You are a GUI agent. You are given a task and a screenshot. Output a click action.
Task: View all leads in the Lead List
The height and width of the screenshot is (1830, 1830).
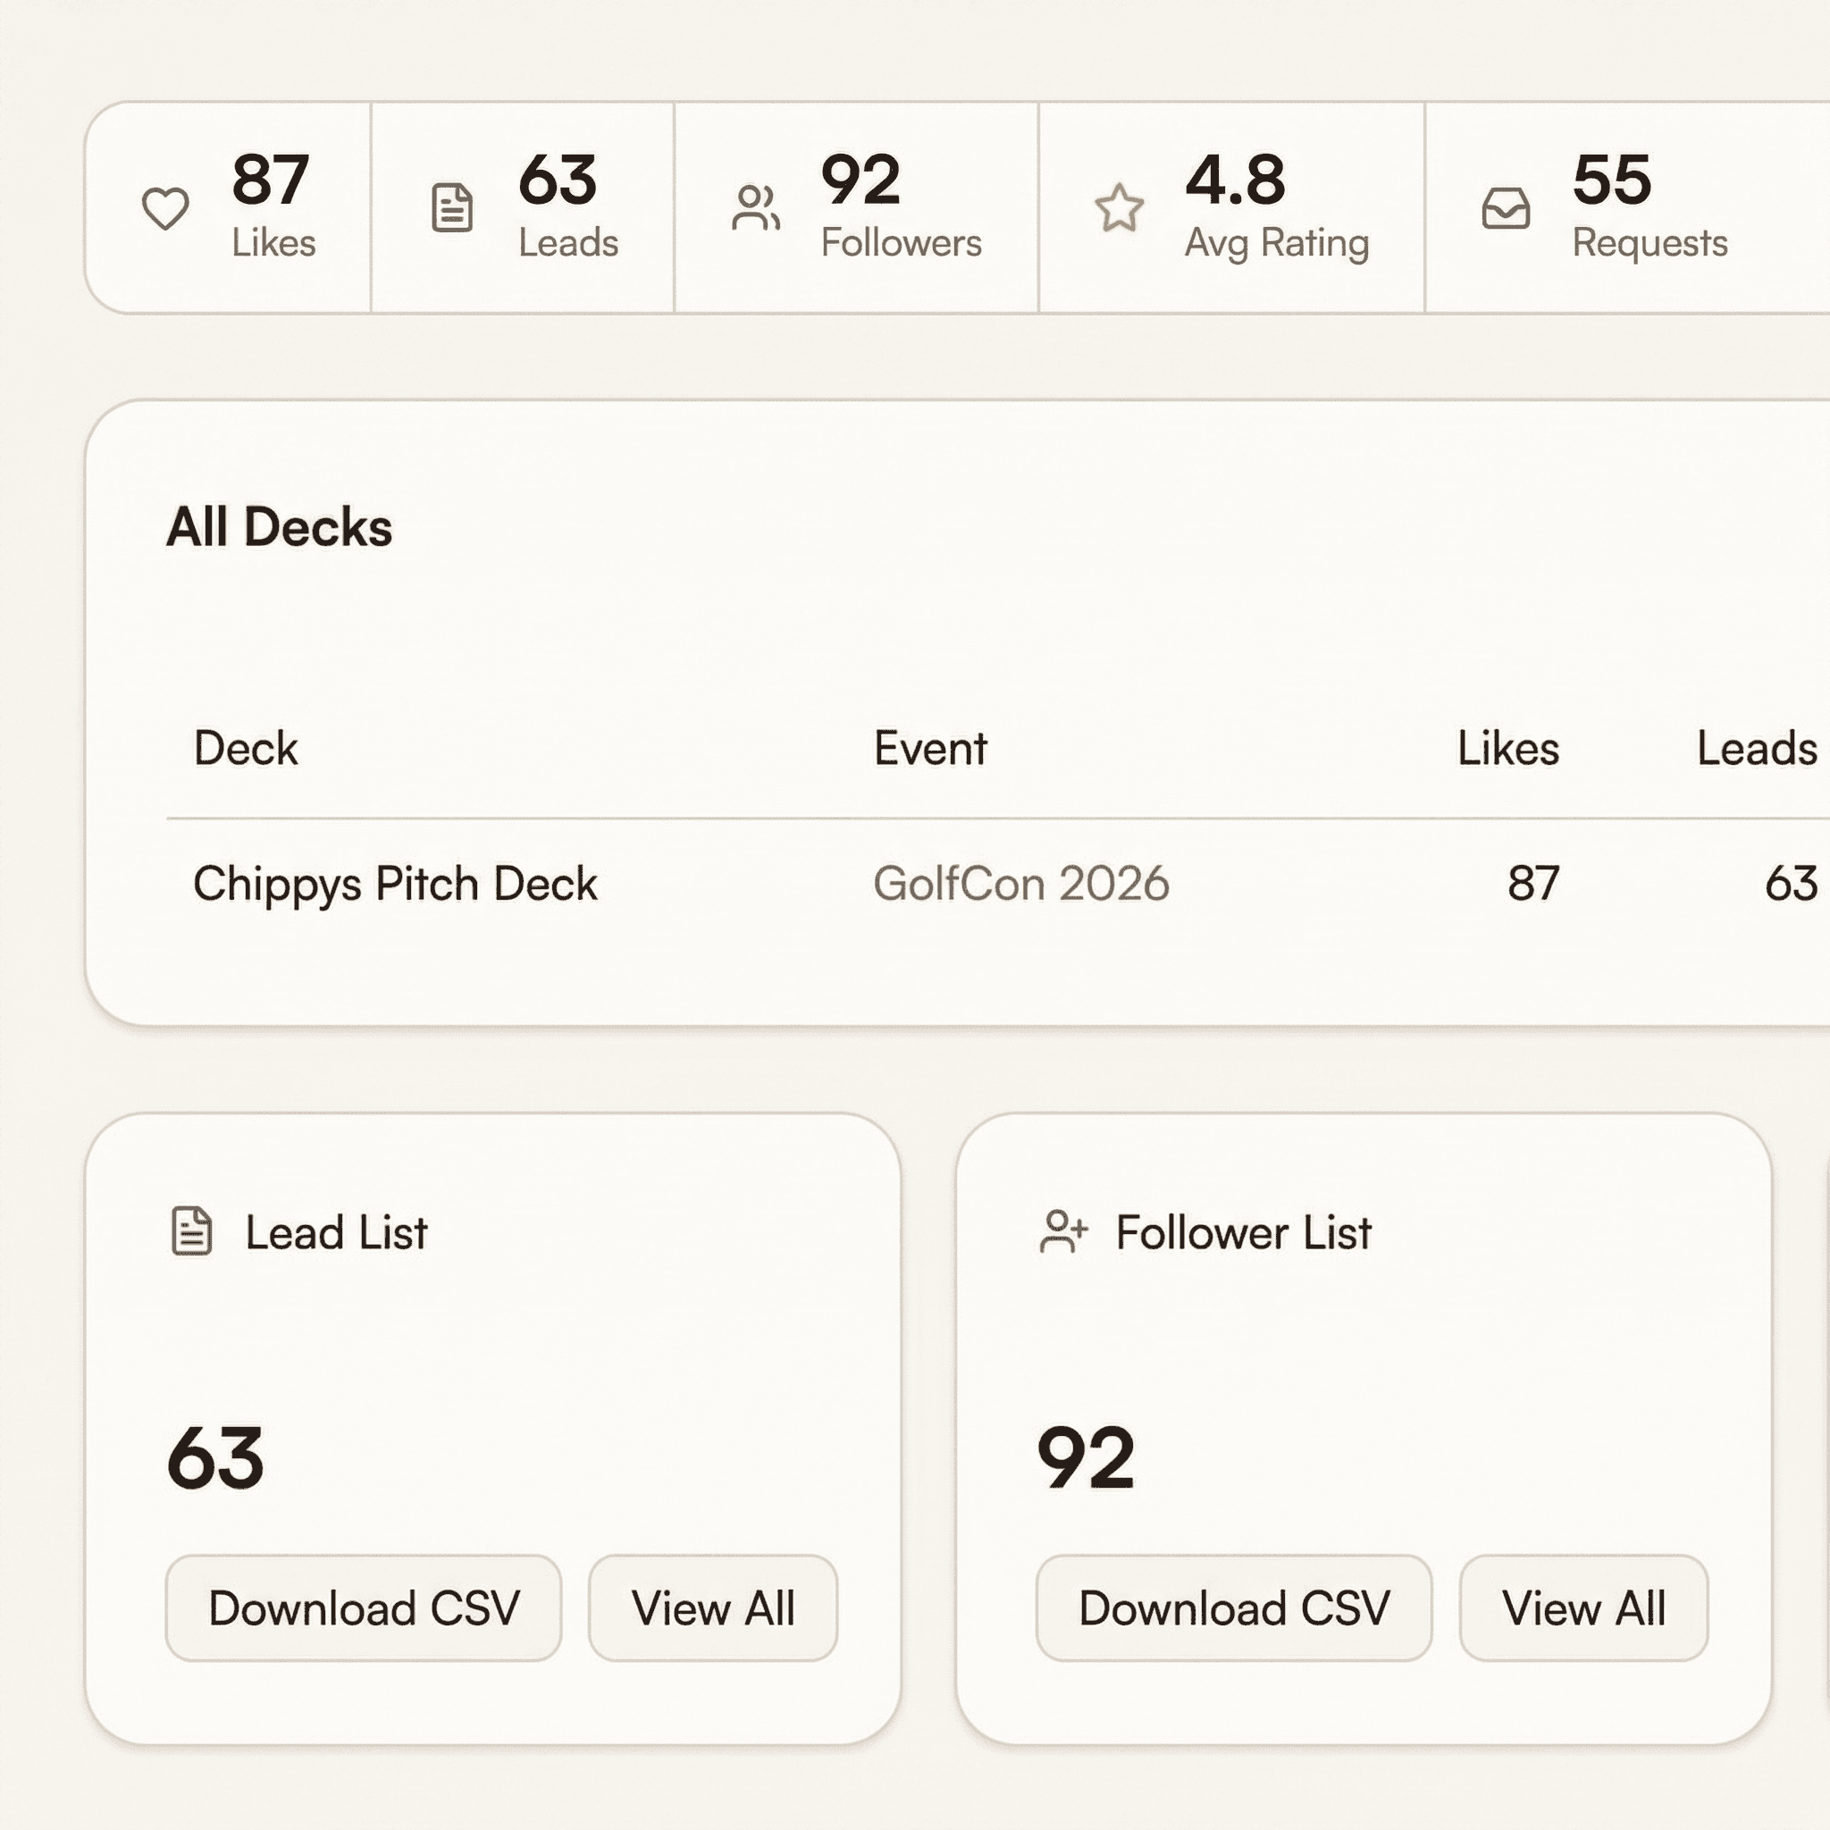click(713, 1608)
